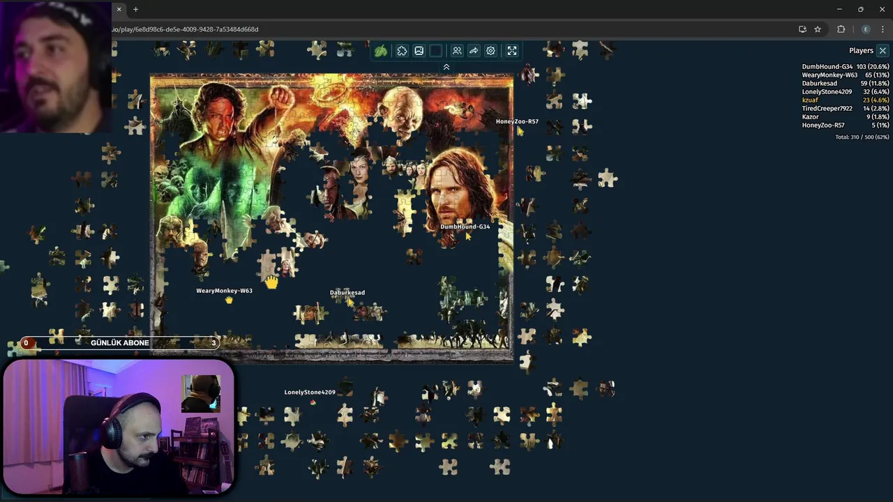
Task: Open the browser extensions menu
Action: pos(841,29)
